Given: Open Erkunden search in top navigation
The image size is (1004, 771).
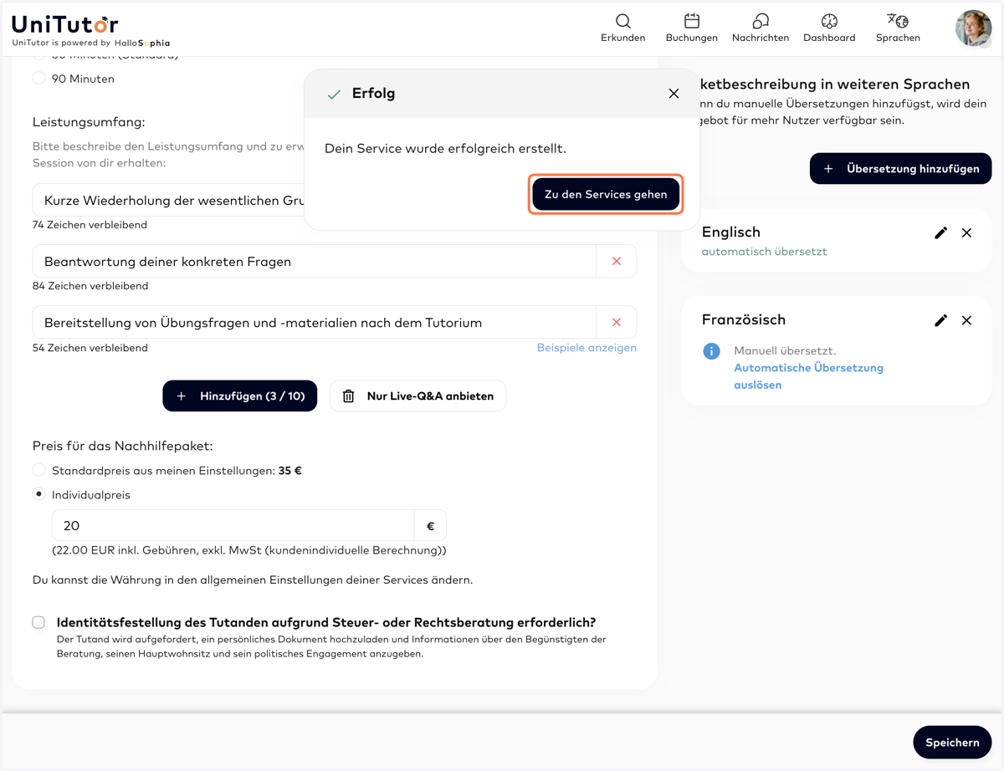Looking at the screenshot, I should tap(622, 28).
